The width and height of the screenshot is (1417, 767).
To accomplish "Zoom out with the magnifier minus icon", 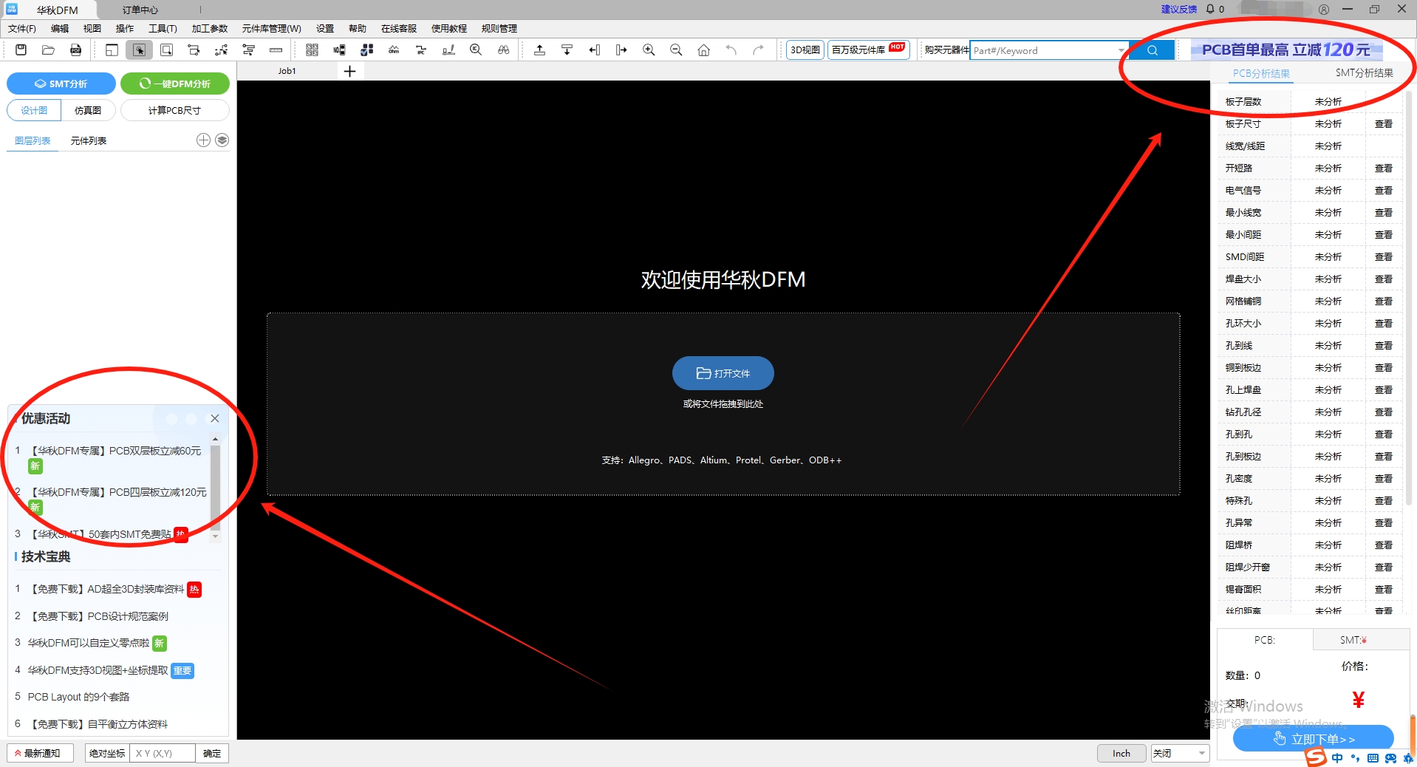I will pos(676,50).
